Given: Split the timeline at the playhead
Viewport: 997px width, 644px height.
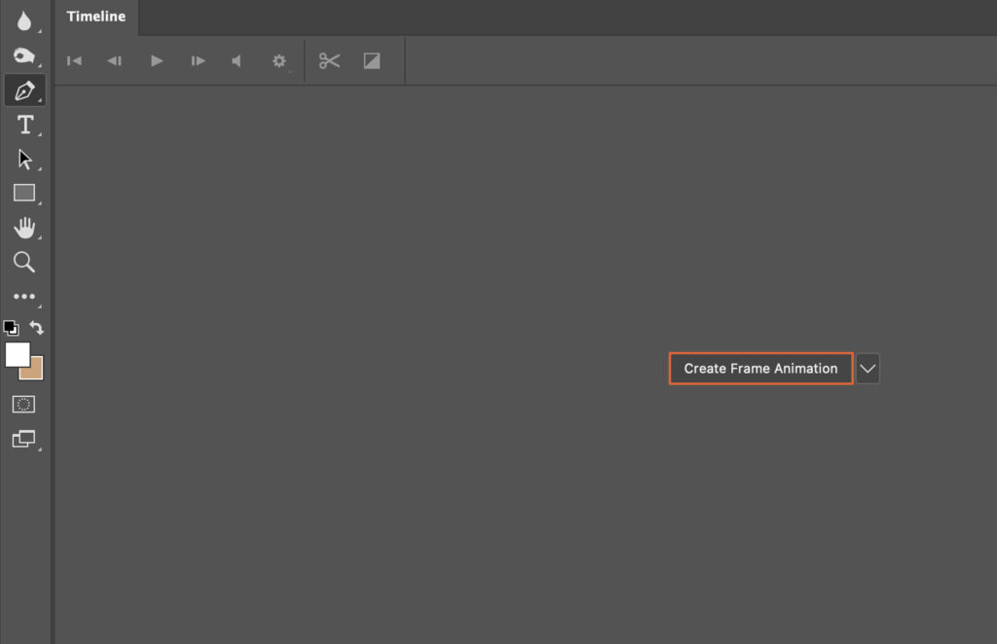Looking at the screenshot, I should [329, 60].
